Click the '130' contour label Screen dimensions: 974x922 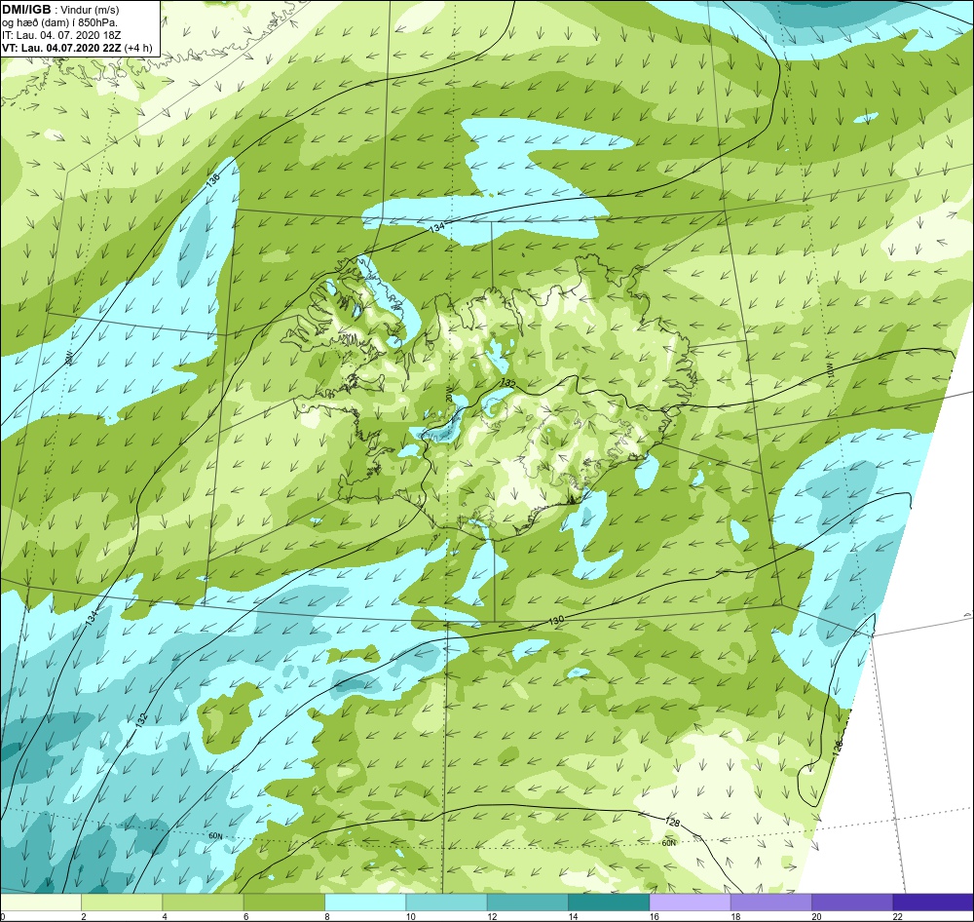coord(556,621)
